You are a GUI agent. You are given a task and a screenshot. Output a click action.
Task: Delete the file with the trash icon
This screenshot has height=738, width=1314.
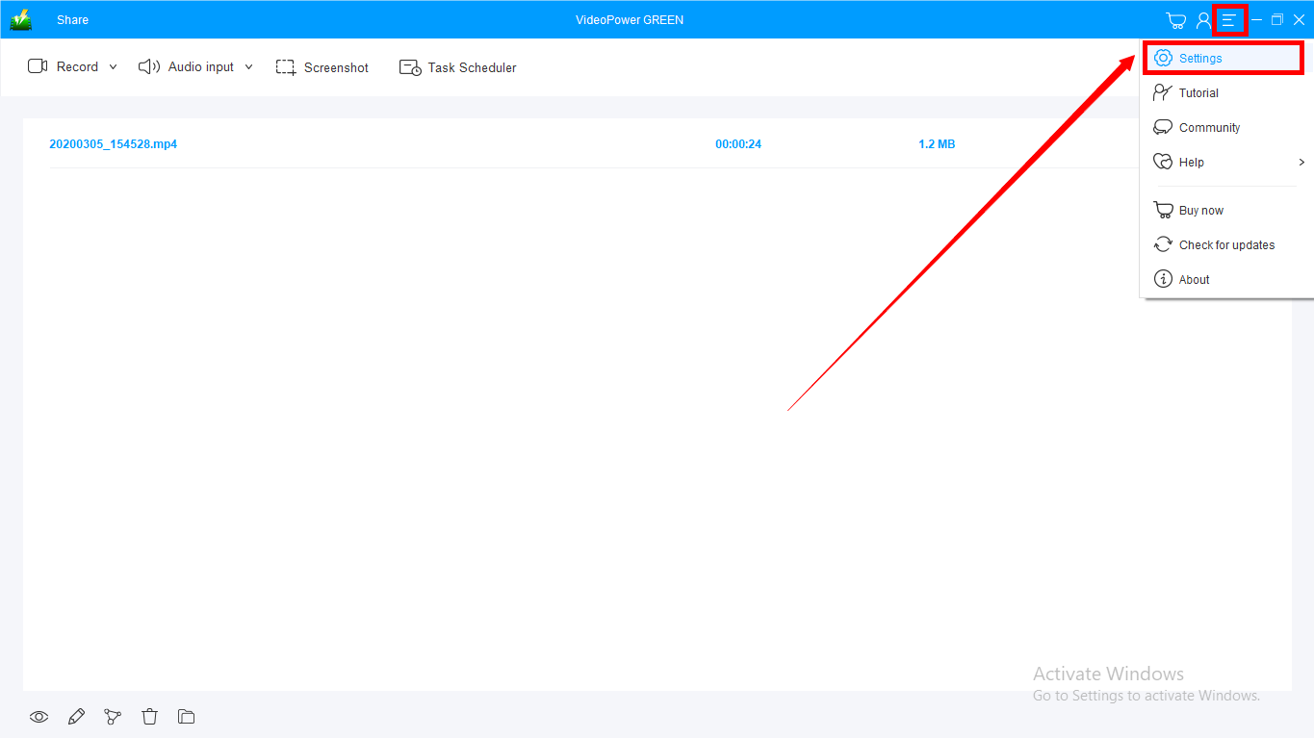(x=149, y=717)
